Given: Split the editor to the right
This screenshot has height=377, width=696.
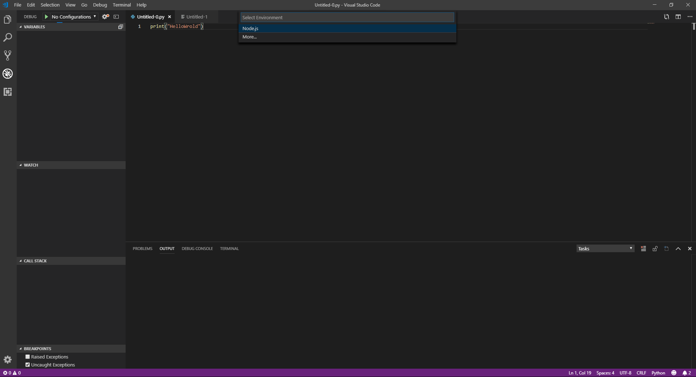Looking at the screenshot, I should click(678, 17).
